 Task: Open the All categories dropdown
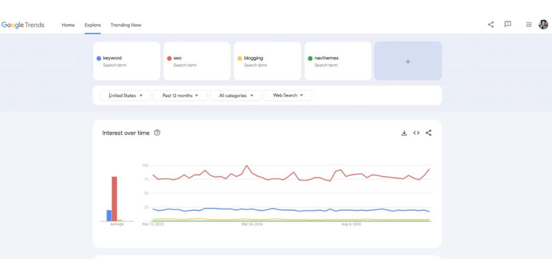[236, 95]
